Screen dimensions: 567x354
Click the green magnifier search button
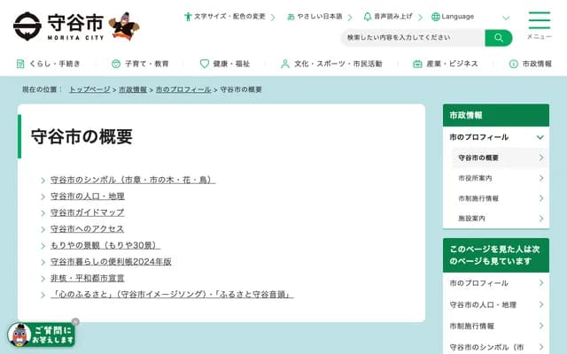click(499, 37)
